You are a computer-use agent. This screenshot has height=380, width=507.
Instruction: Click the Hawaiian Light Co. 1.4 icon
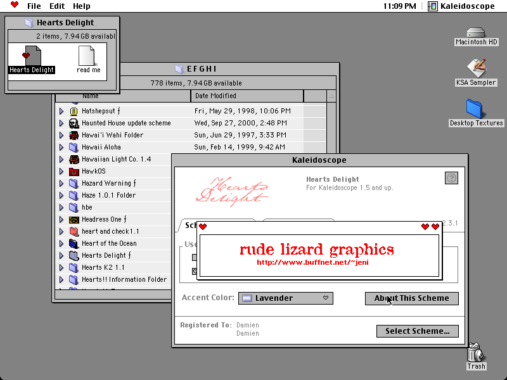tap(74, 160)
